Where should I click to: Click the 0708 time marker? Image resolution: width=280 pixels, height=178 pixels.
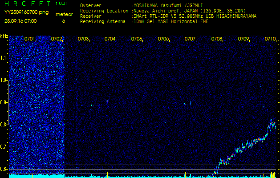[x=216, y=39]
